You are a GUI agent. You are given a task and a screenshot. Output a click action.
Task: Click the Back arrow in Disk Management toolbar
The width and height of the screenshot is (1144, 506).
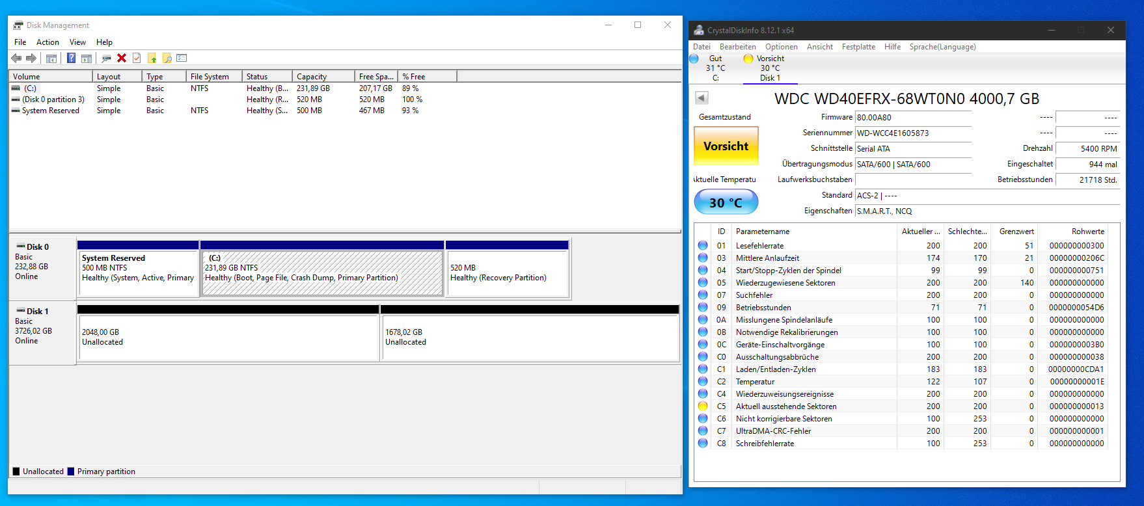[x=16, y=59]
